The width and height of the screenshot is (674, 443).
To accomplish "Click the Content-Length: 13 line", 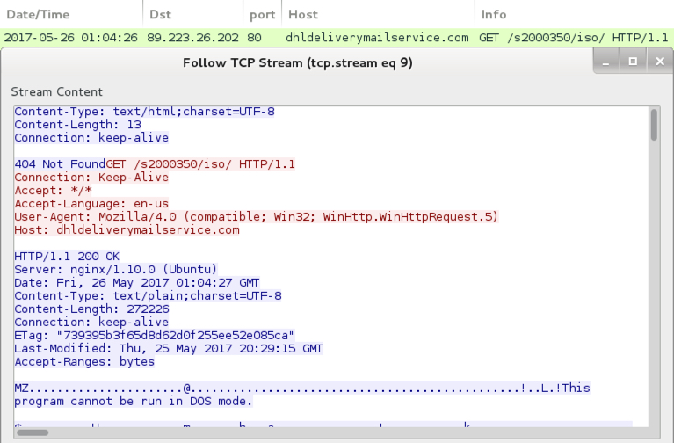I will tap(78, 125).
